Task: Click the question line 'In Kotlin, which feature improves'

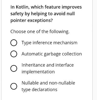Action: point(46,7)
